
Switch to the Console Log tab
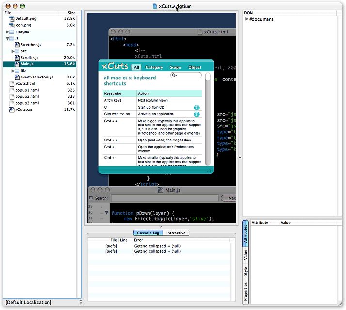coord(148,233)
